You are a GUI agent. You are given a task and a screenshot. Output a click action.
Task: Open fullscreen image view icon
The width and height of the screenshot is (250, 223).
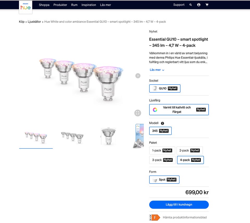(x=137, y=113)
